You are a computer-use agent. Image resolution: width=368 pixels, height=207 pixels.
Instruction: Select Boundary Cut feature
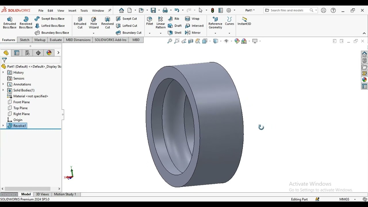click(x=129, y=33)
